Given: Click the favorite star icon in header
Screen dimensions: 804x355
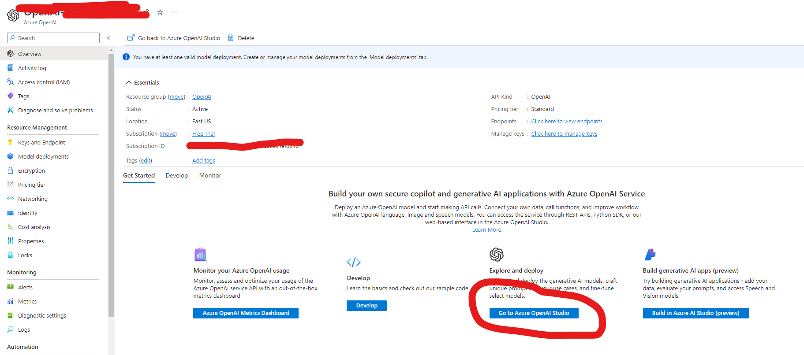Looking at the screenshot, I should click(x=160, y=12).
